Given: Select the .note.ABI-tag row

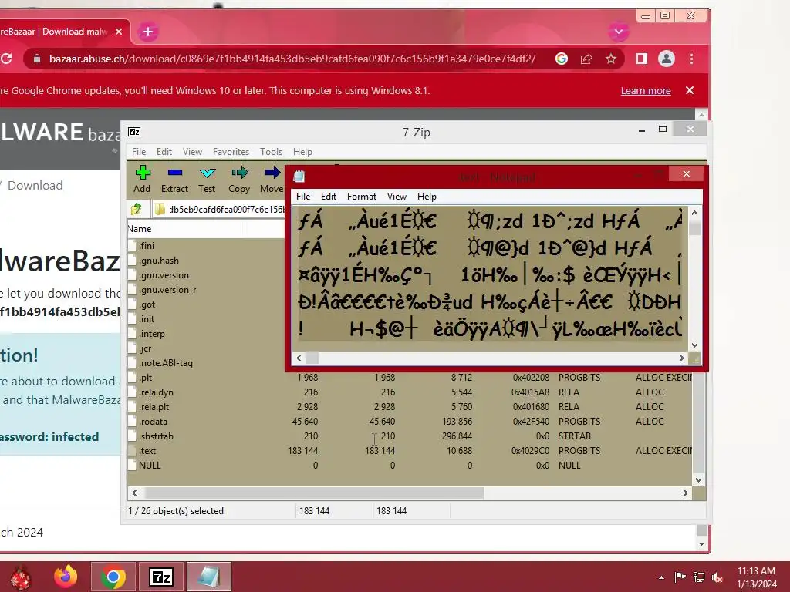Looking at the screenshot, I should point(206,362).
